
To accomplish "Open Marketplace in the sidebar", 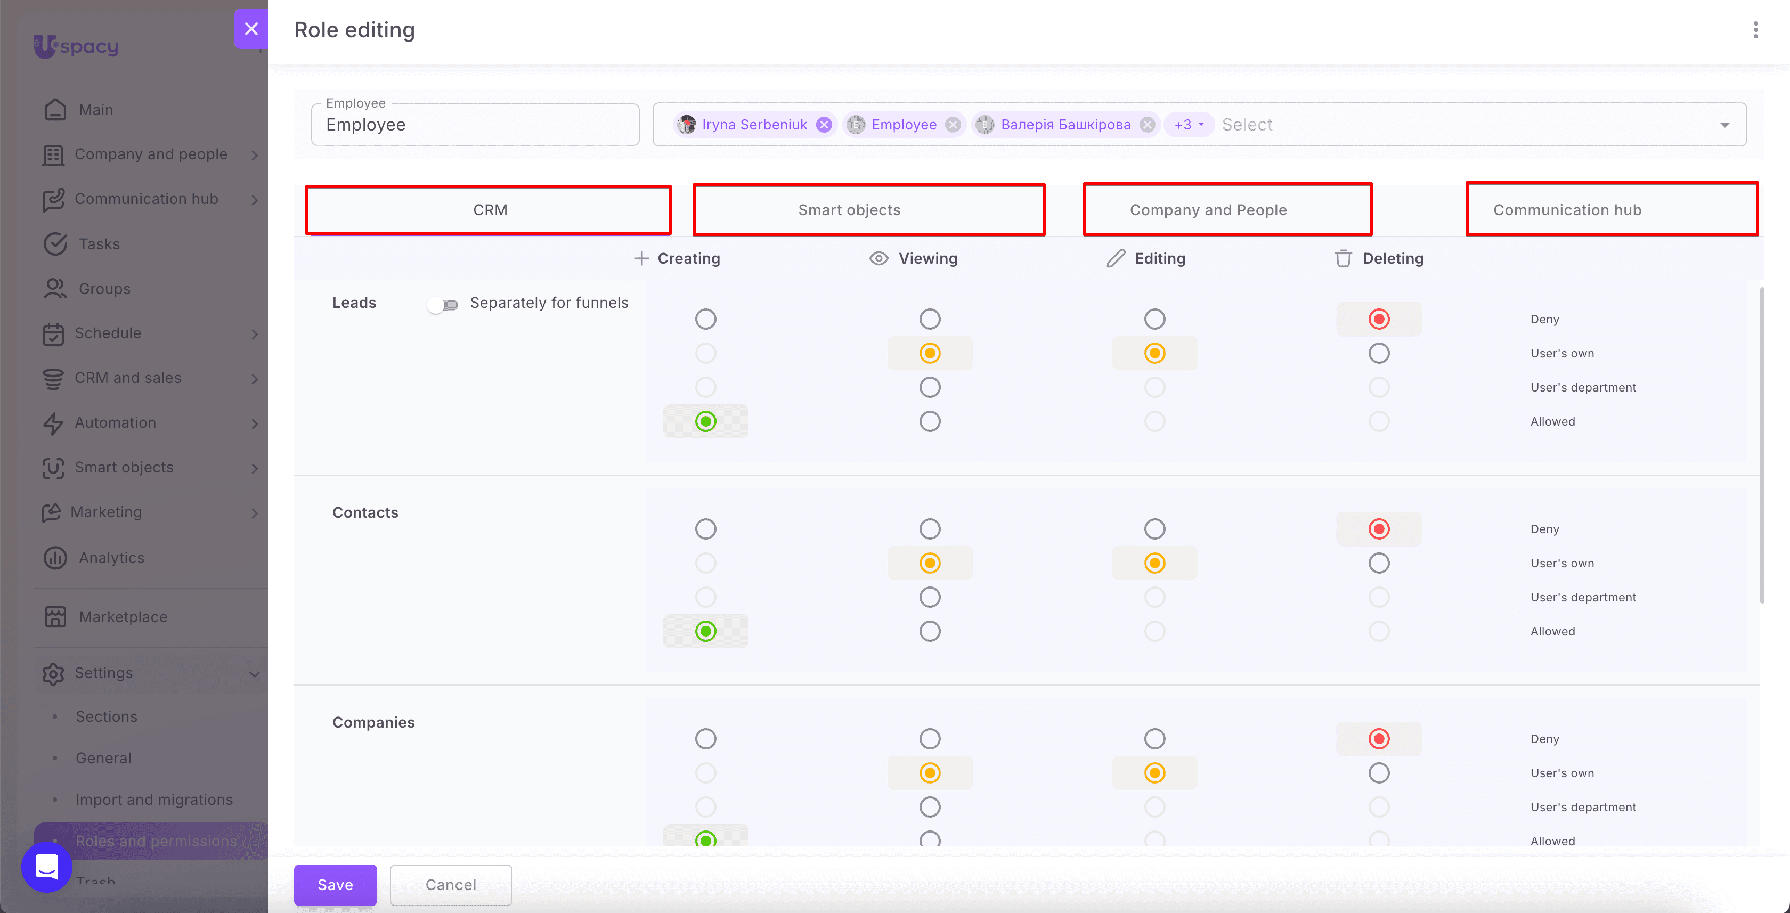I will pos(123,616).
